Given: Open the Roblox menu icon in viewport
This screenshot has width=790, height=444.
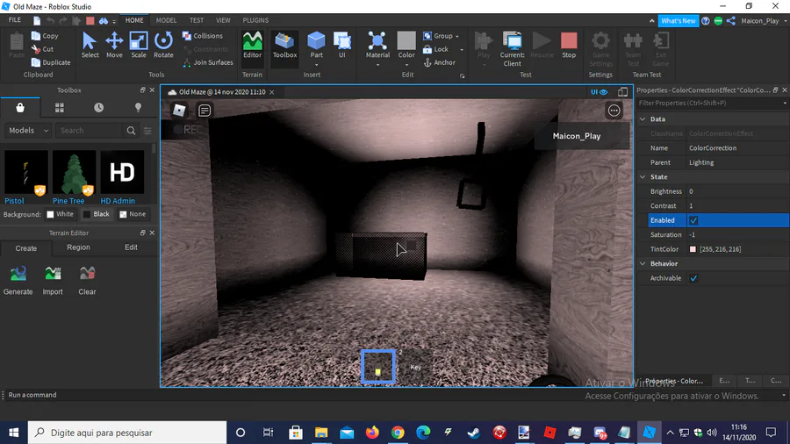Looking at the screenshot, I should (179, 110).
